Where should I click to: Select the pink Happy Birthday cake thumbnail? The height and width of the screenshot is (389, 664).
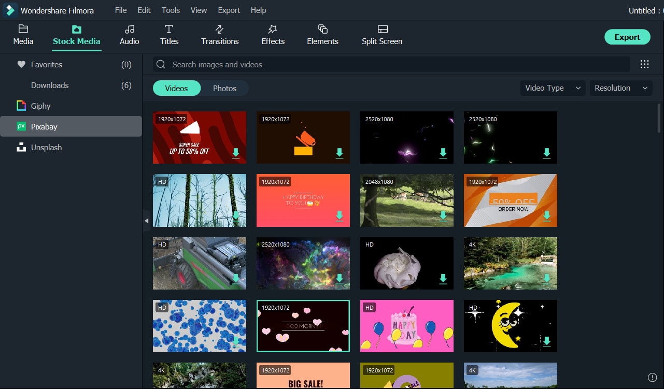[407, 326]
